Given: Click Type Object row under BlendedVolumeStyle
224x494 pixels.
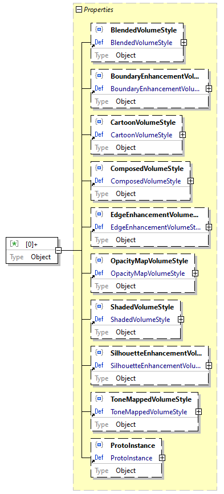Looking at the screenshot, I should pos(137,55).
